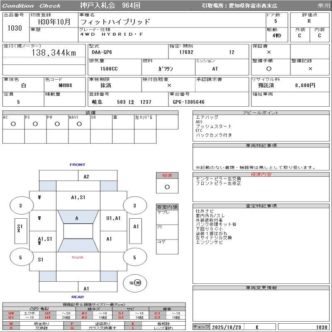332x332 pixels.
Task: Click the S1 X side panel marker
Action: (19, 228)
